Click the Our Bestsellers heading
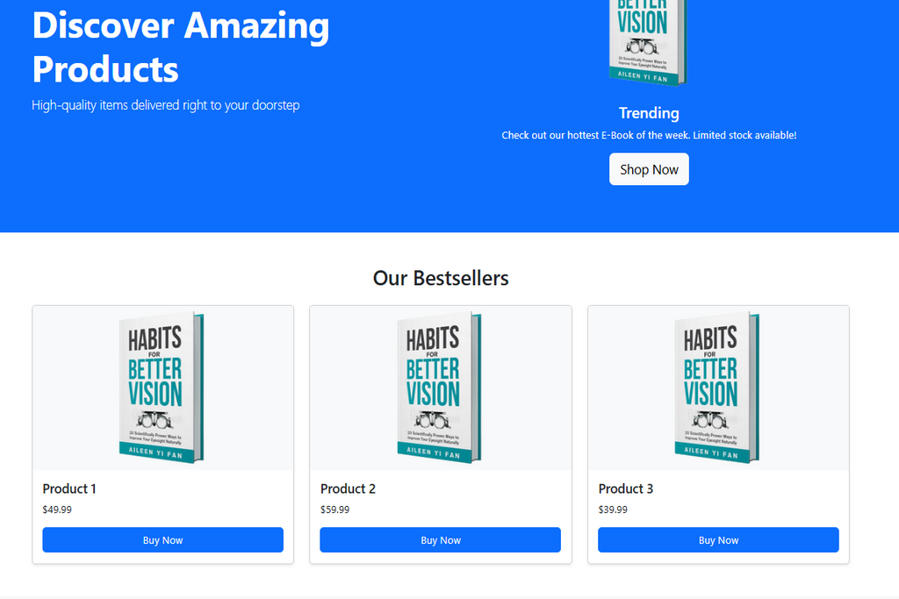This screenshot has width=899, height=599. click(x=441, y=278)
